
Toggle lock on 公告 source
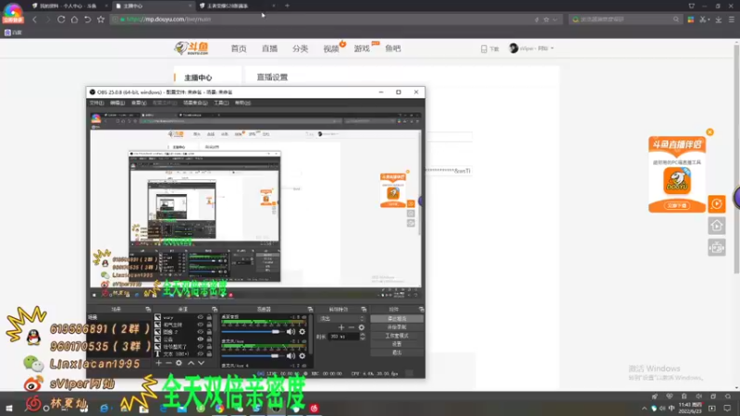[209, 339]
